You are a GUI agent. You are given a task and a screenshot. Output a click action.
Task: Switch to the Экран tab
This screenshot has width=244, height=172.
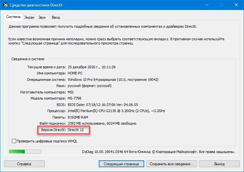click(29, 17)
